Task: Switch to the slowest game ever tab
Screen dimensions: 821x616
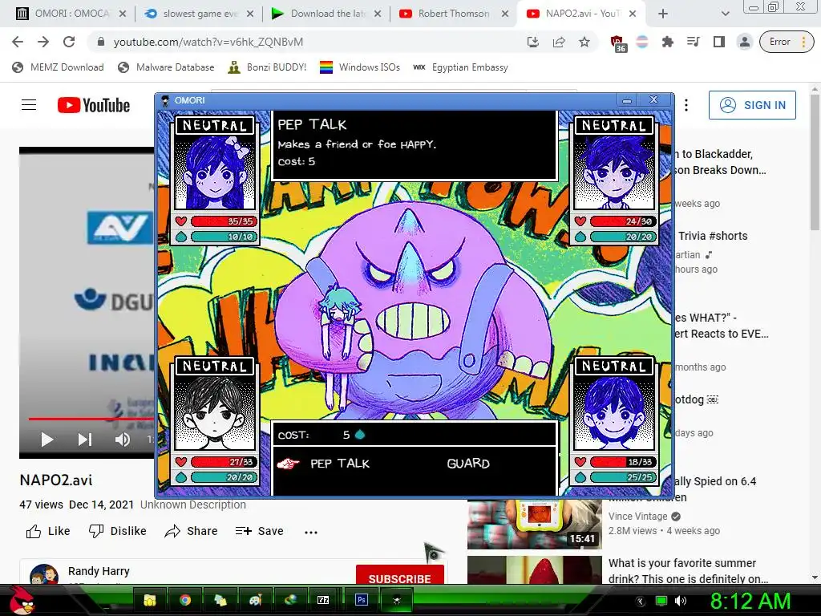Action: click(x=200, y=14)
